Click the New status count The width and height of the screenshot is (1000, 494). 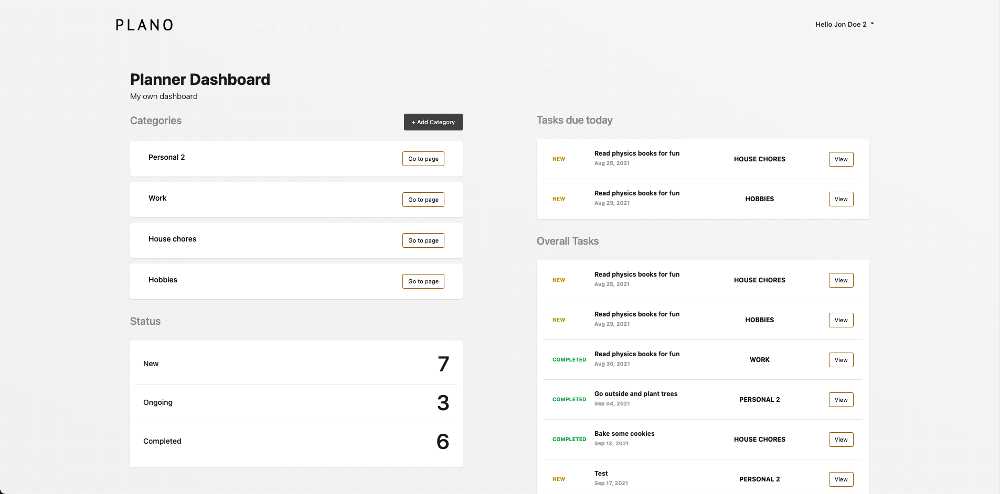click(x=443, y=364)
